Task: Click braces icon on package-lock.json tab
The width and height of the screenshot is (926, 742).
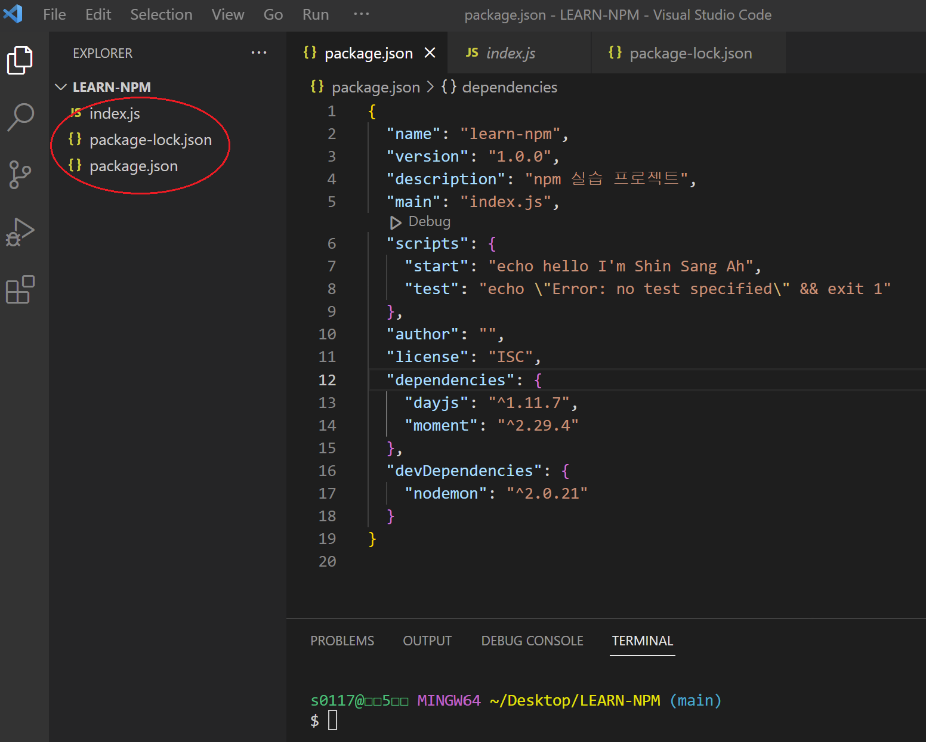Action: pyautogui.click(x=615, y=52)
